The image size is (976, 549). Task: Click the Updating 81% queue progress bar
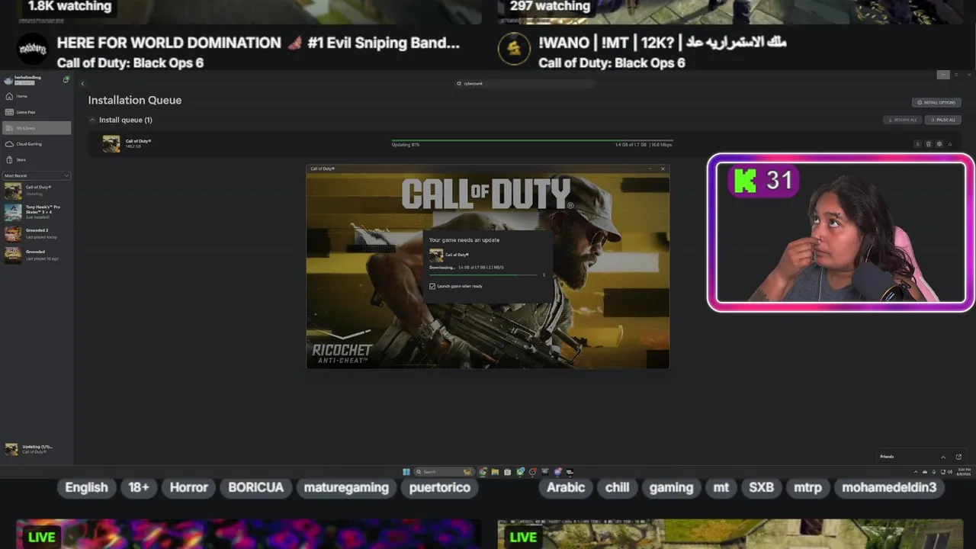532,140
